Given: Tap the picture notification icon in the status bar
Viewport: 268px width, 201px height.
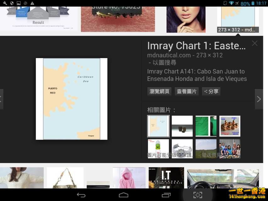Looking at the screenshot, I should coord(19,3).
